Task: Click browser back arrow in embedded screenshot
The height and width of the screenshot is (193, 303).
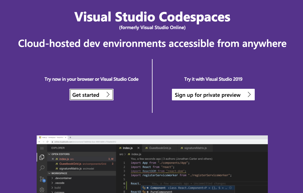Action: pos(39,142)
